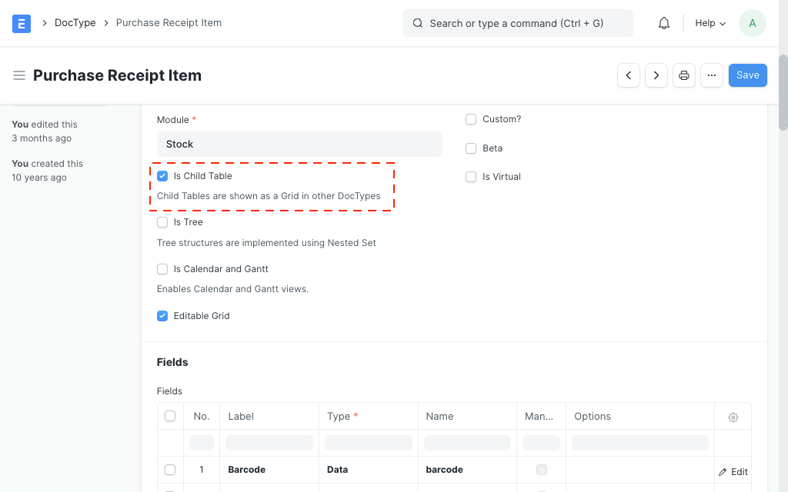
Task: Click the print icon button
Action: click(684, 75)
